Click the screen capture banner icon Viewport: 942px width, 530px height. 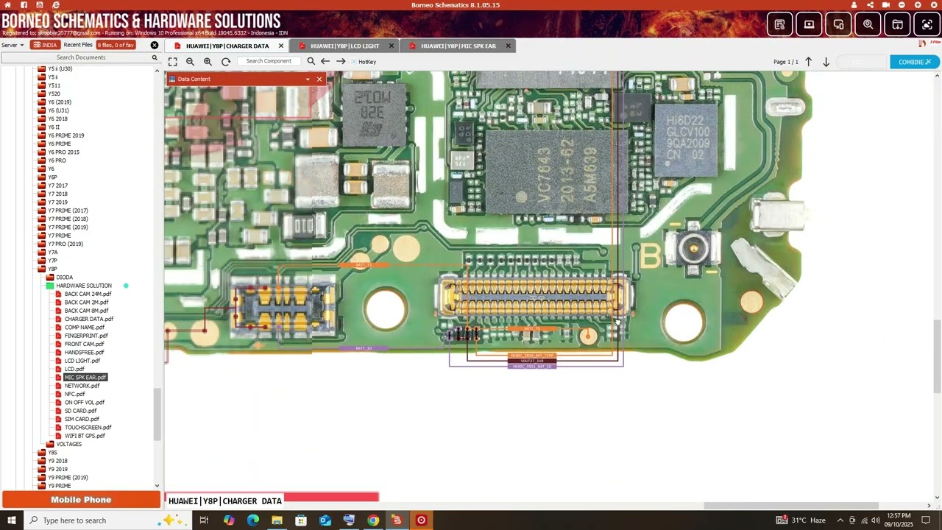point(927,24)
